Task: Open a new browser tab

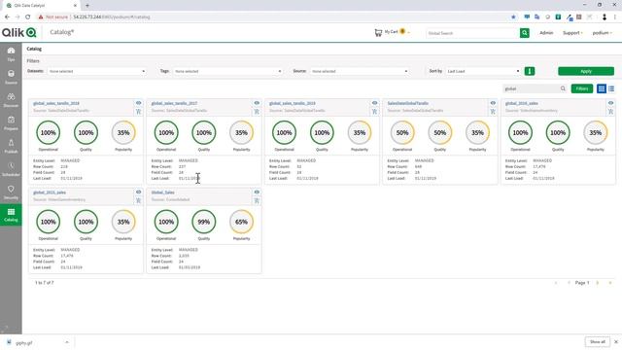Action: point(87,6)
